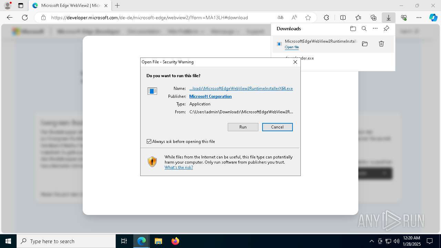This screenshot has height=248, width=441.
Task: Show hidden system tray icons
Action: tap(371, 241)
